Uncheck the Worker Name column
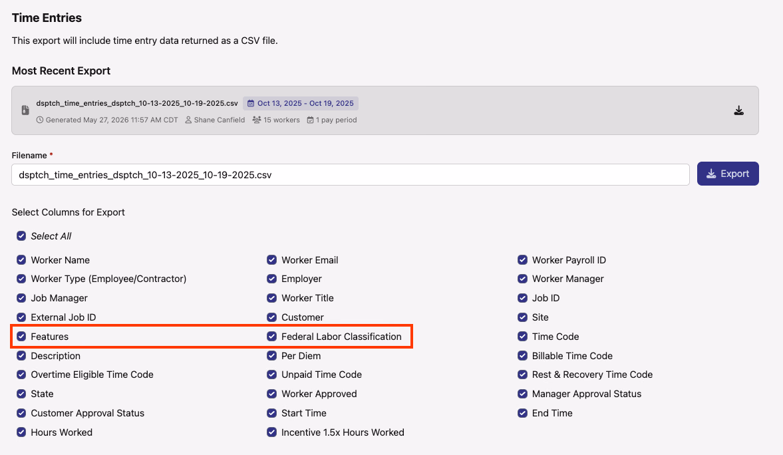 click(21, 259)
